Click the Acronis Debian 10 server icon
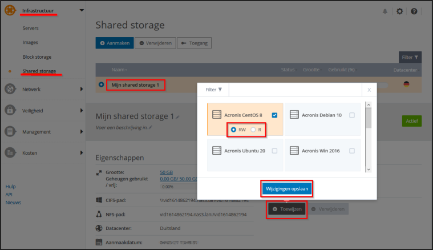The width and height of the screenshot is (433, 250). pyautogui.click(x=294, y=114)
